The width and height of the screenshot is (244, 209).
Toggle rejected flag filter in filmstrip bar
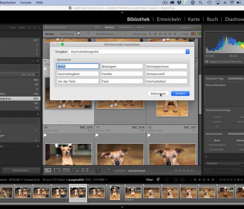(167, 180)
